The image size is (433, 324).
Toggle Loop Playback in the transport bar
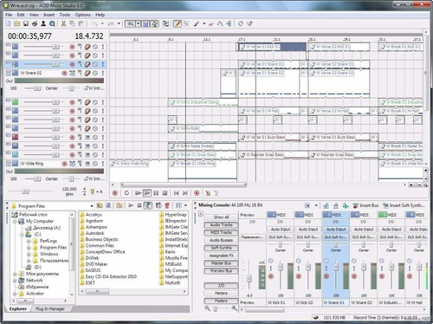click(126, 193)
